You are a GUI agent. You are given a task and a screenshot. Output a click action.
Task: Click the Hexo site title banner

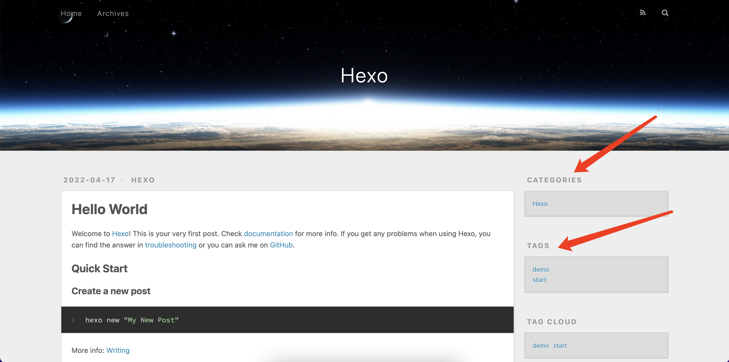(364, 76)
